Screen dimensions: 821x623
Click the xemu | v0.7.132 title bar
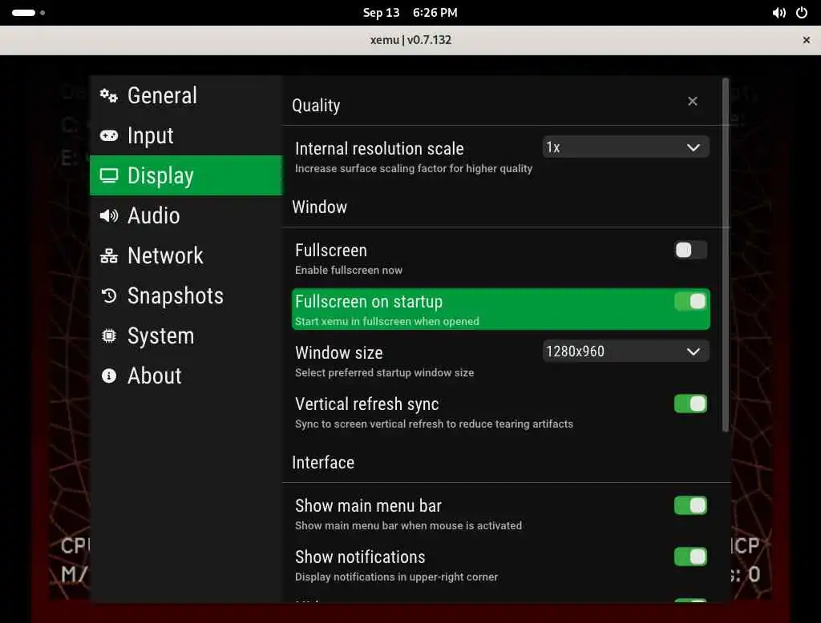[x=410, y=40]
